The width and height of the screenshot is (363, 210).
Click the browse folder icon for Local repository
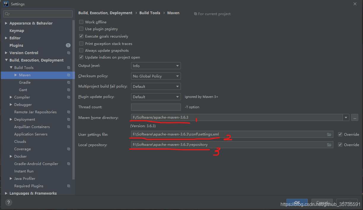pos(329,145)
